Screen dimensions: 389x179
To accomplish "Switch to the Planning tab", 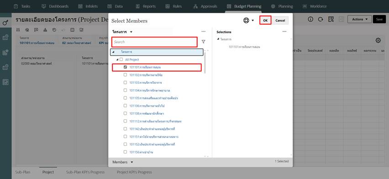I will pos(282,6).
